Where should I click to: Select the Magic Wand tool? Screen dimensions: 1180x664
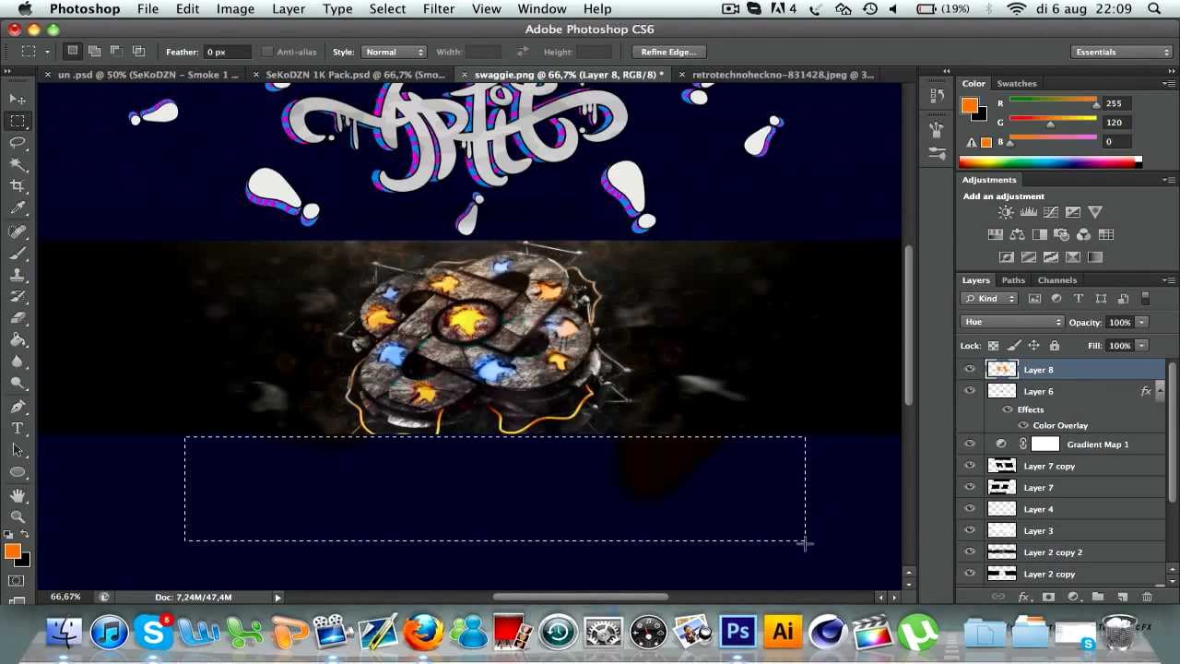point(18,165)
